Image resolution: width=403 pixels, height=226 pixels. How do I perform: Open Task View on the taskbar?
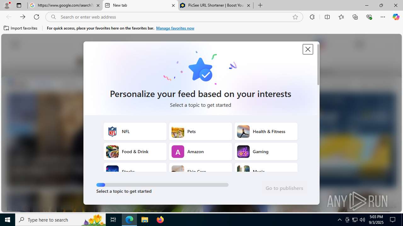113,220
